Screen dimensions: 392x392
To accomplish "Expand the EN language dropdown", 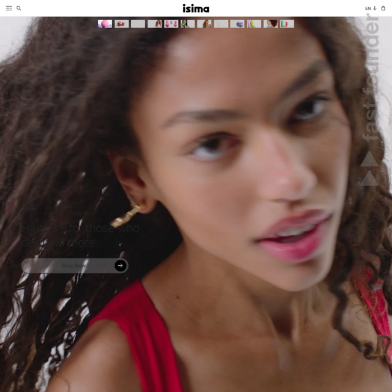I will (371, 8).
